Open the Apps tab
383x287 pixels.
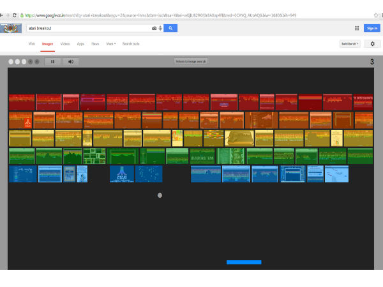pyautogui.click(x=80, y=44)
